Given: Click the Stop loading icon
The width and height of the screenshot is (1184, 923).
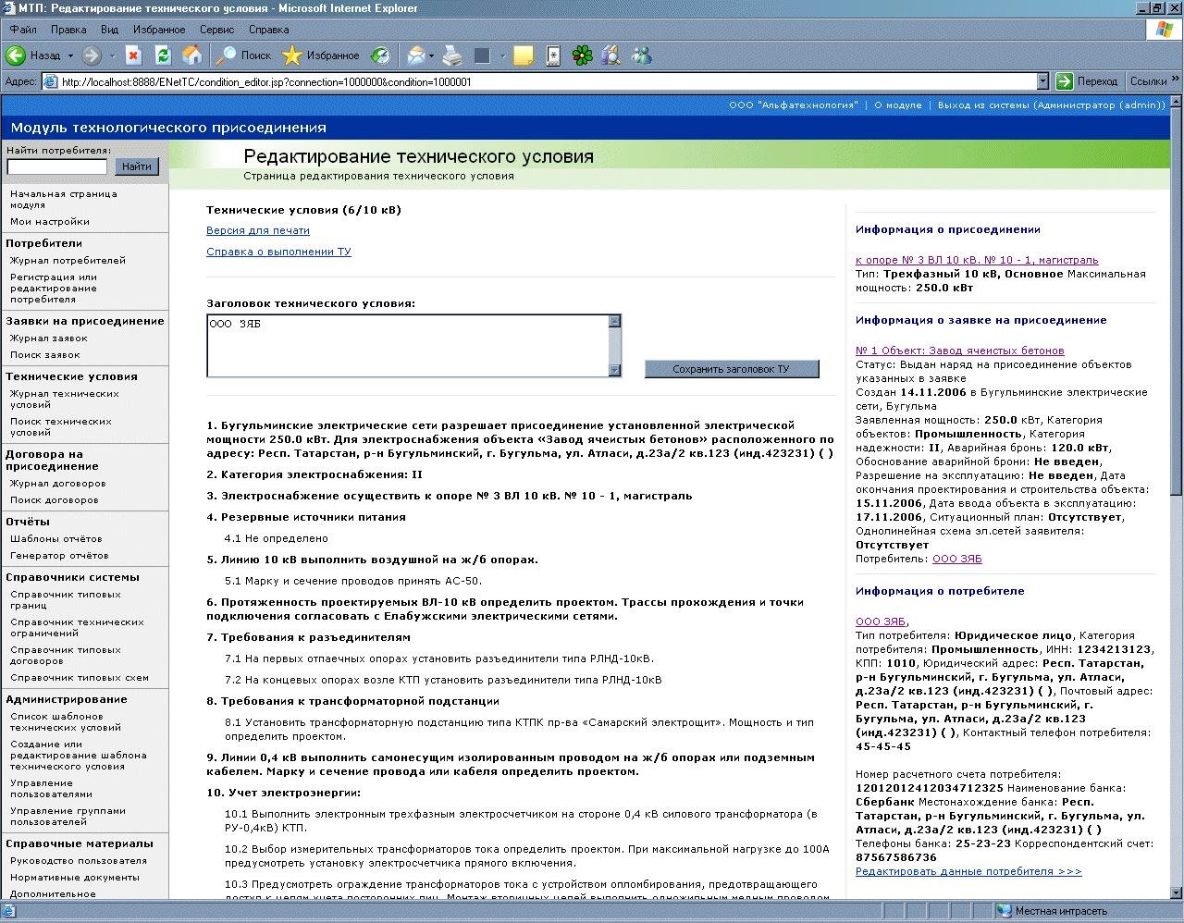Looking at the screenshot, I should tap(133, 55).
